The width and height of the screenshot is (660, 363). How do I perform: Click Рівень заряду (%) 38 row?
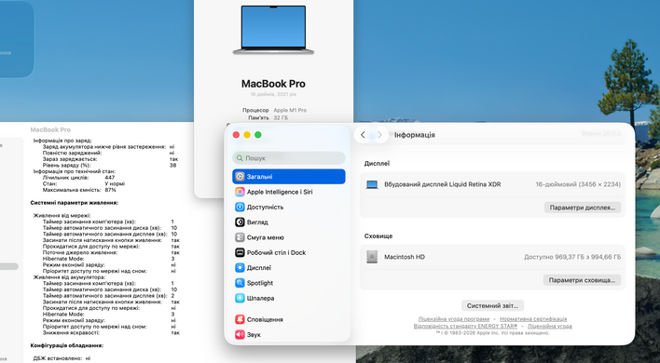tap(109, 166)
